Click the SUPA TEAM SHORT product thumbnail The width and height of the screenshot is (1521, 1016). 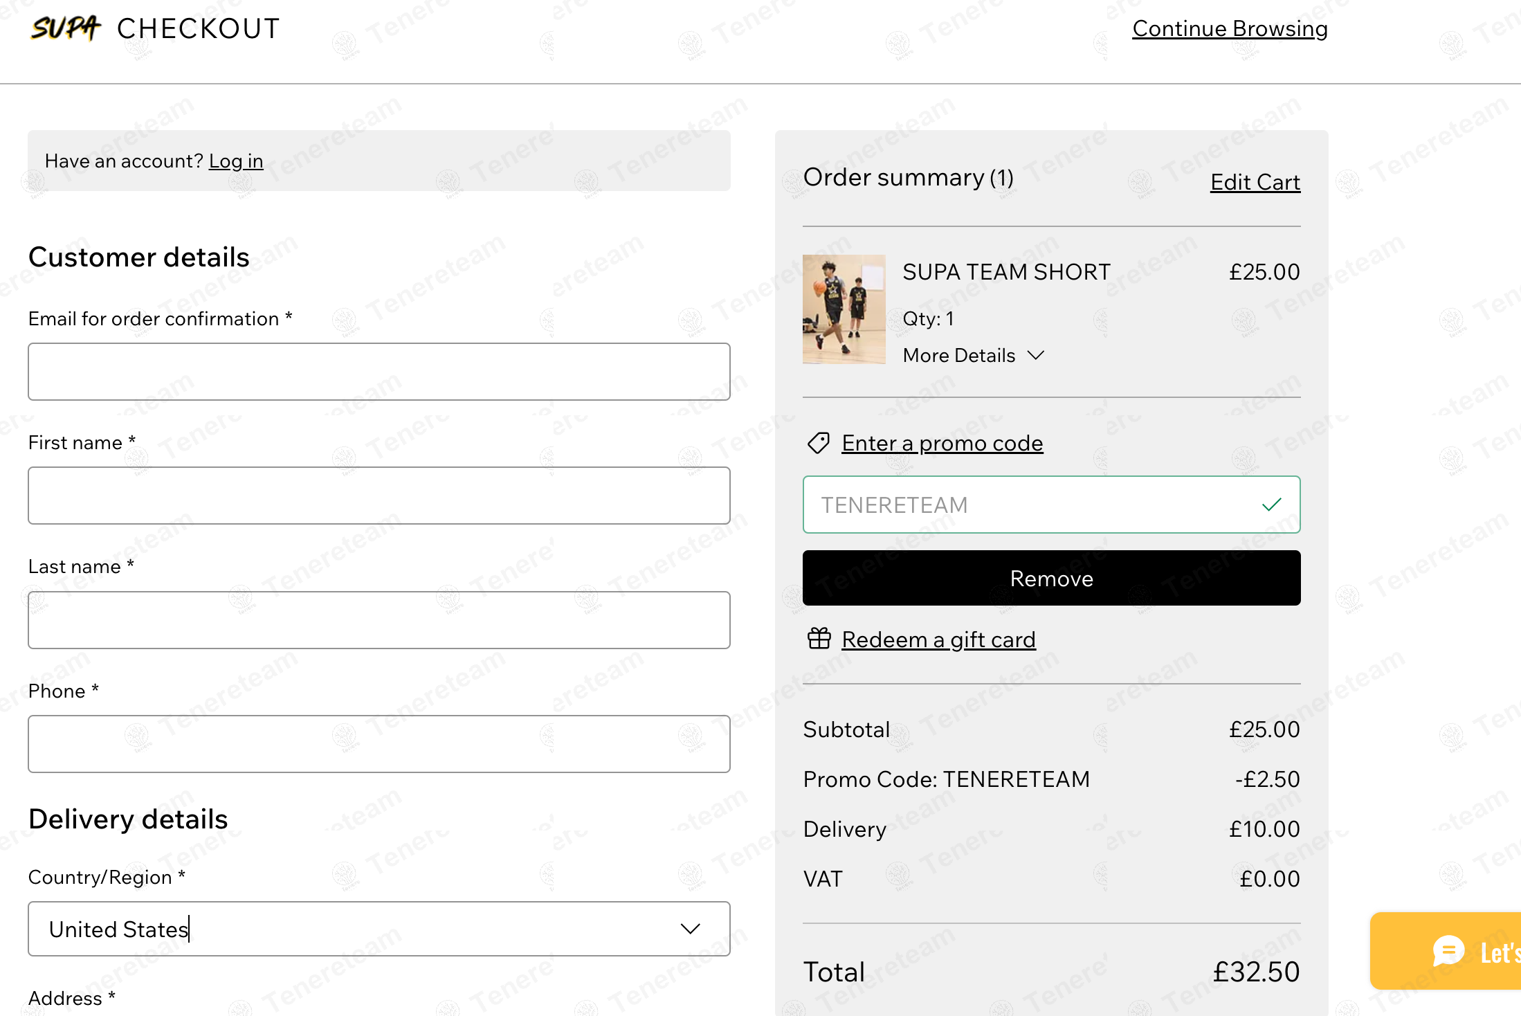click(844, 309)
